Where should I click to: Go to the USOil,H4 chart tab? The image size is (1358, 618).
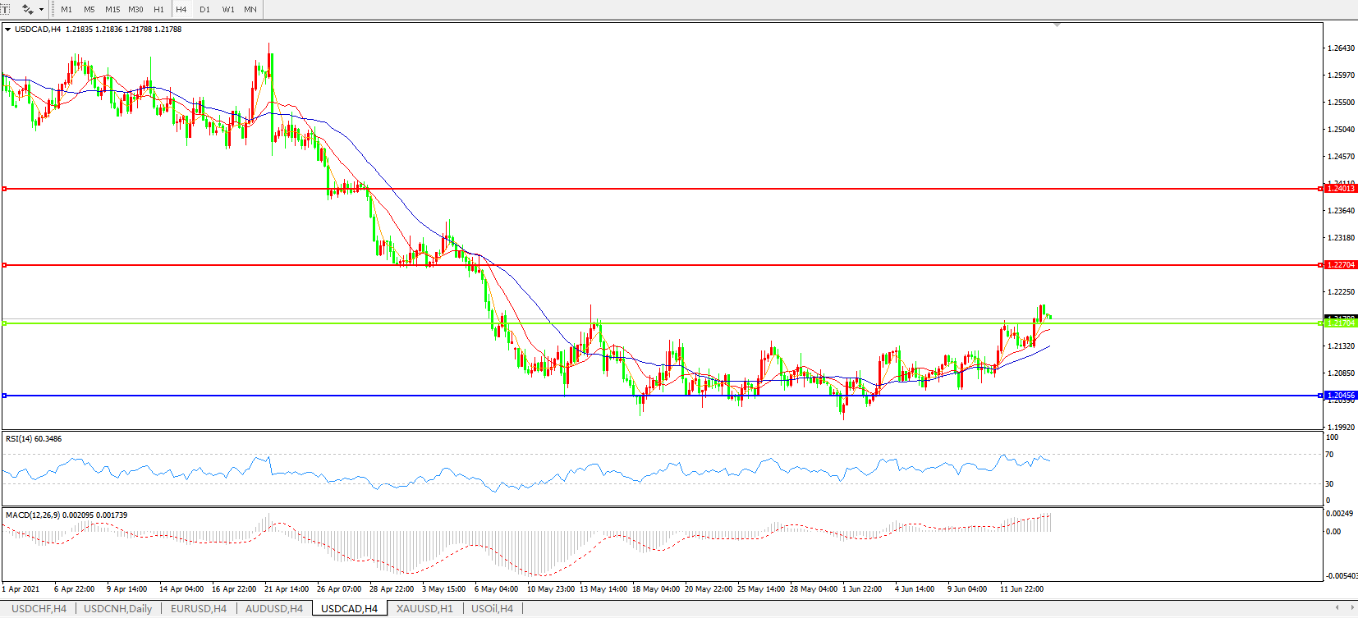(x=492, y=608)
